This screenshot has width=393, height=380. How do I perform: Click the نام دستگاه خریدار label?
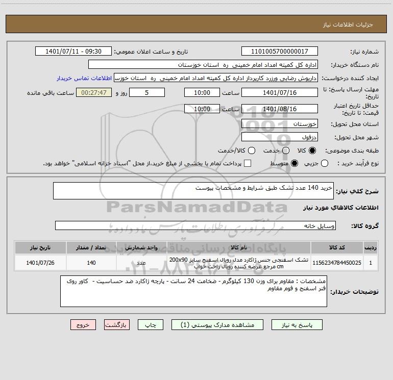(x=355, y=65)
